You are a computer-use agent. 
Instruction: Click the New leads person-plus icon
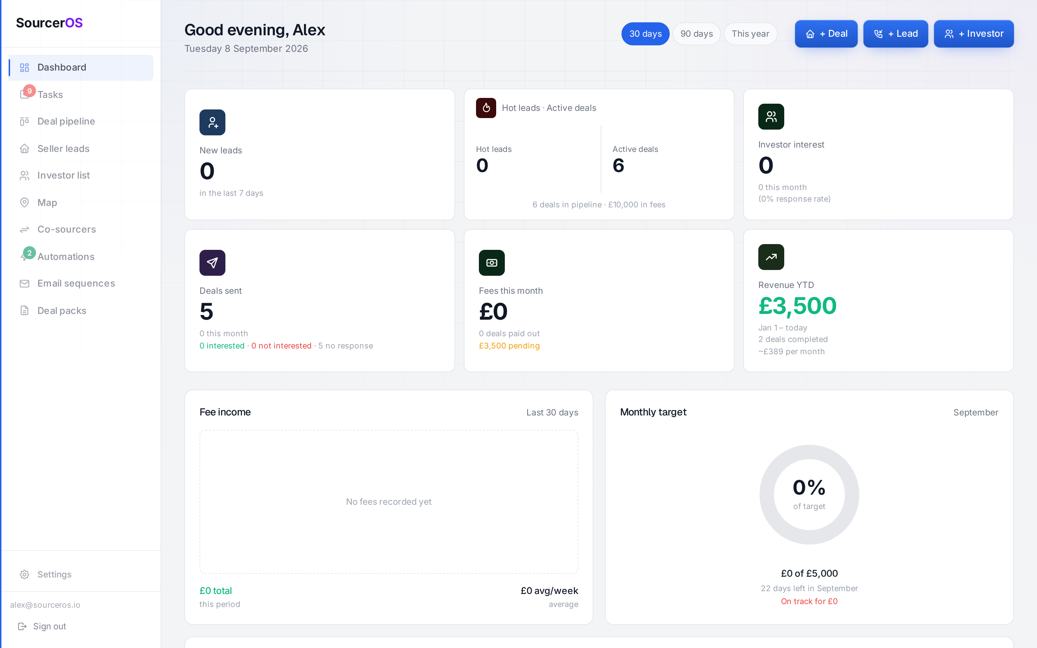point(212,122)
